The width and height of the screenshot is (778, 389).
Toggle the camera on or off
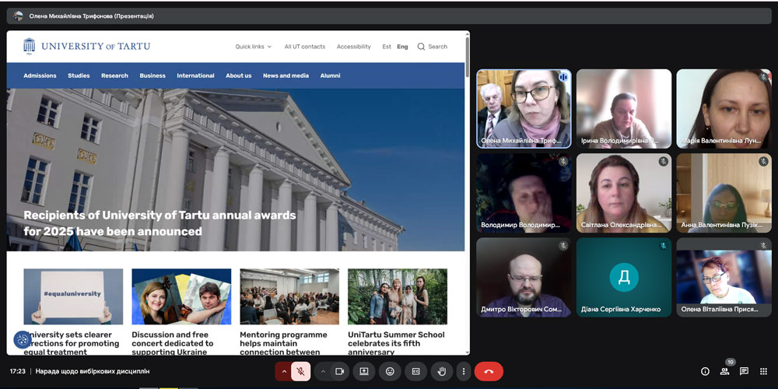tap(339, 371)
